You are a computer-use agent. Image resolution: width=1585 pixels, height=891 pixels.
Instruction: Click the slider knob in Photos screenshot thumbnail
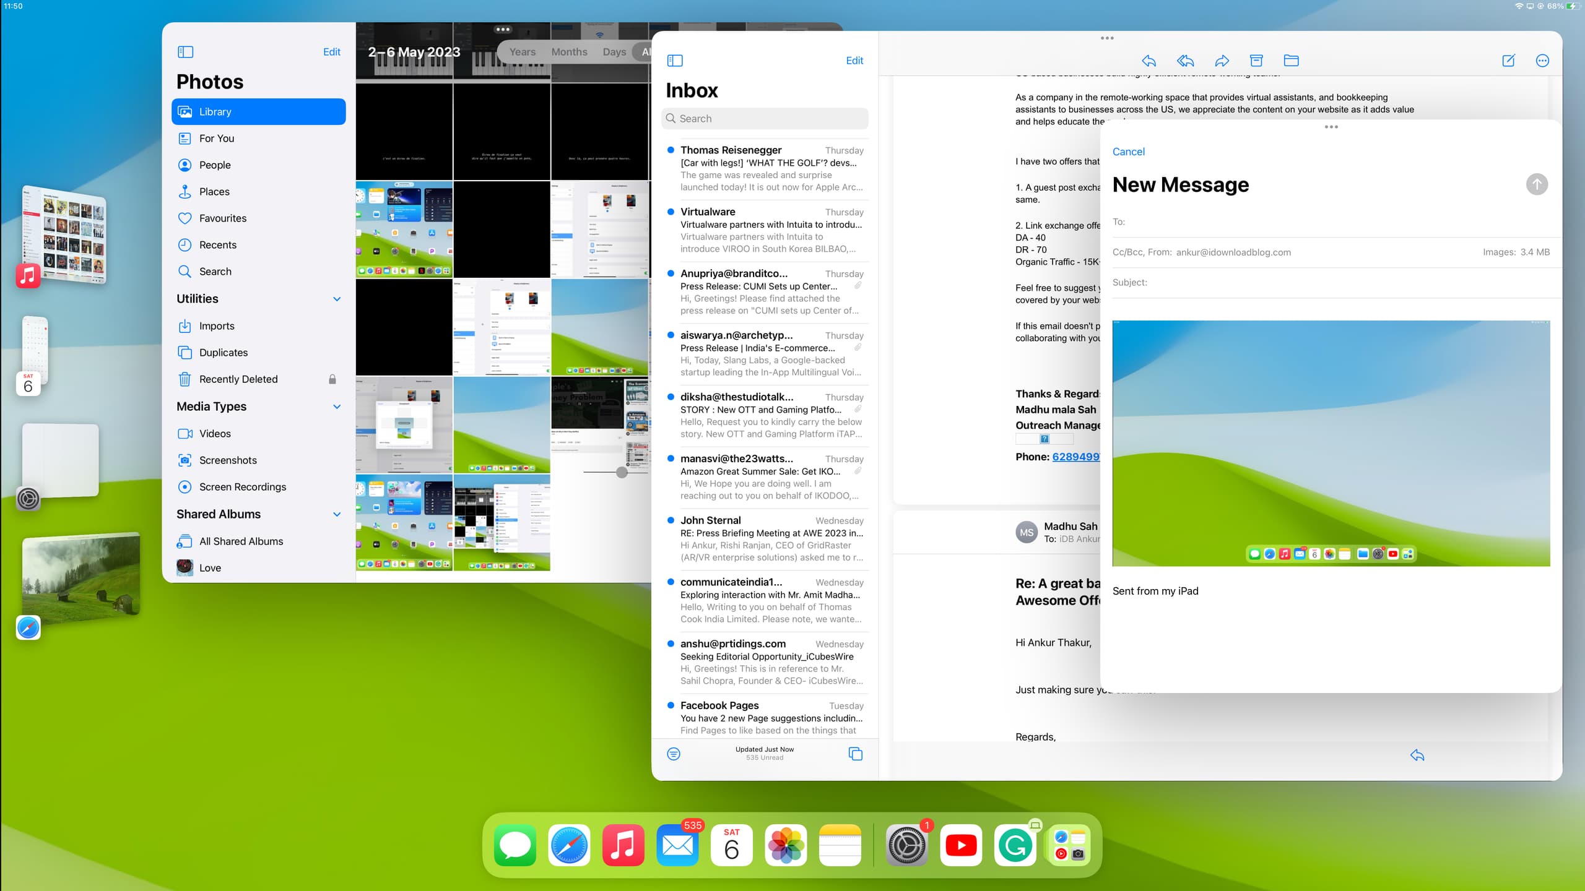tap(622, 473)
